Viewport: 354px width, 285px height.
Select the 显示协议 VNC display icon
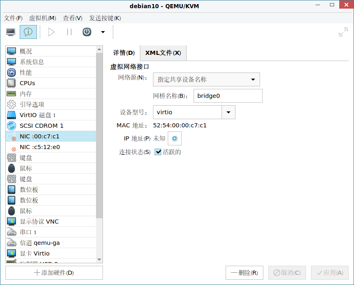[x=11, y=222]
